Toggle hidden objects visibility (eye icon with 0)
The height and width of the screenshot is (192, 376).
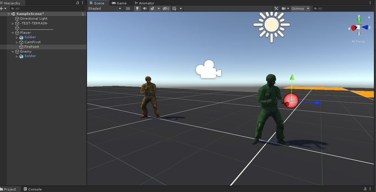(x=166, y=9)
